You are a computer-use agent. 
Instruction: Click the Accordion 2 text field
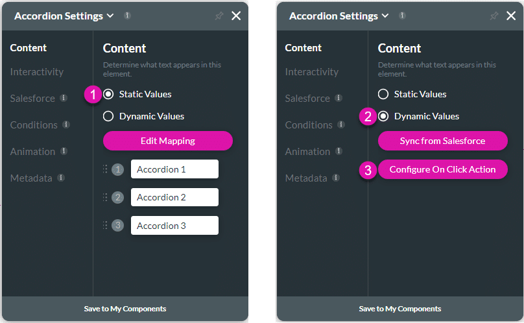[x=174, y=197]
